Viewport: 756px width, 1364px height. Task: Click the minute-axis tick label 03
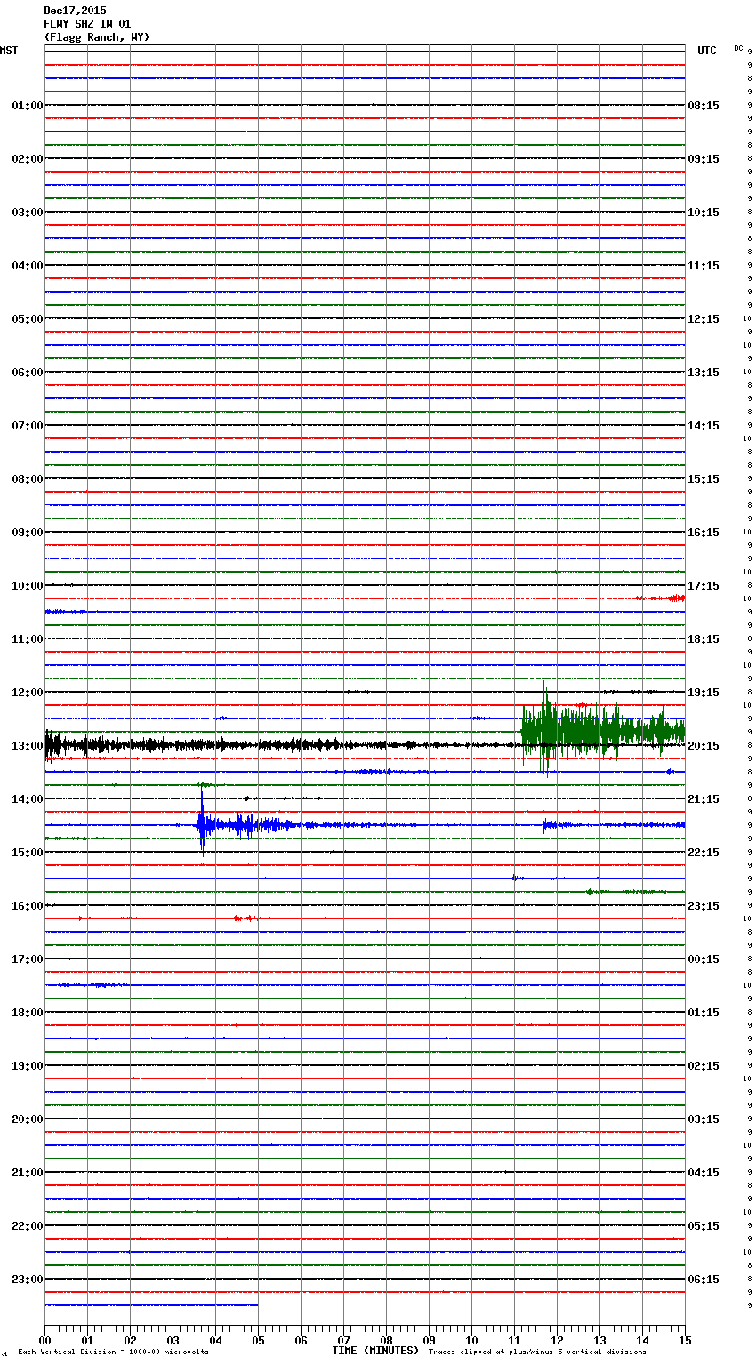[x=173, y=1341]
